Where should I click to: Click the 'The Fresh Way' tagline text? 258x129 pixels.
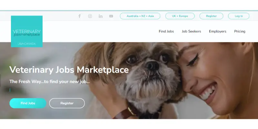[50, 82]
